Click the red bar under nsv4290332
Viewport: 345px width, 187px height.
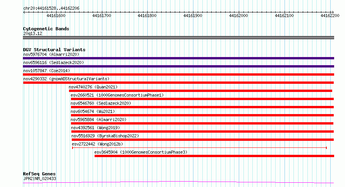click(178, 83)
